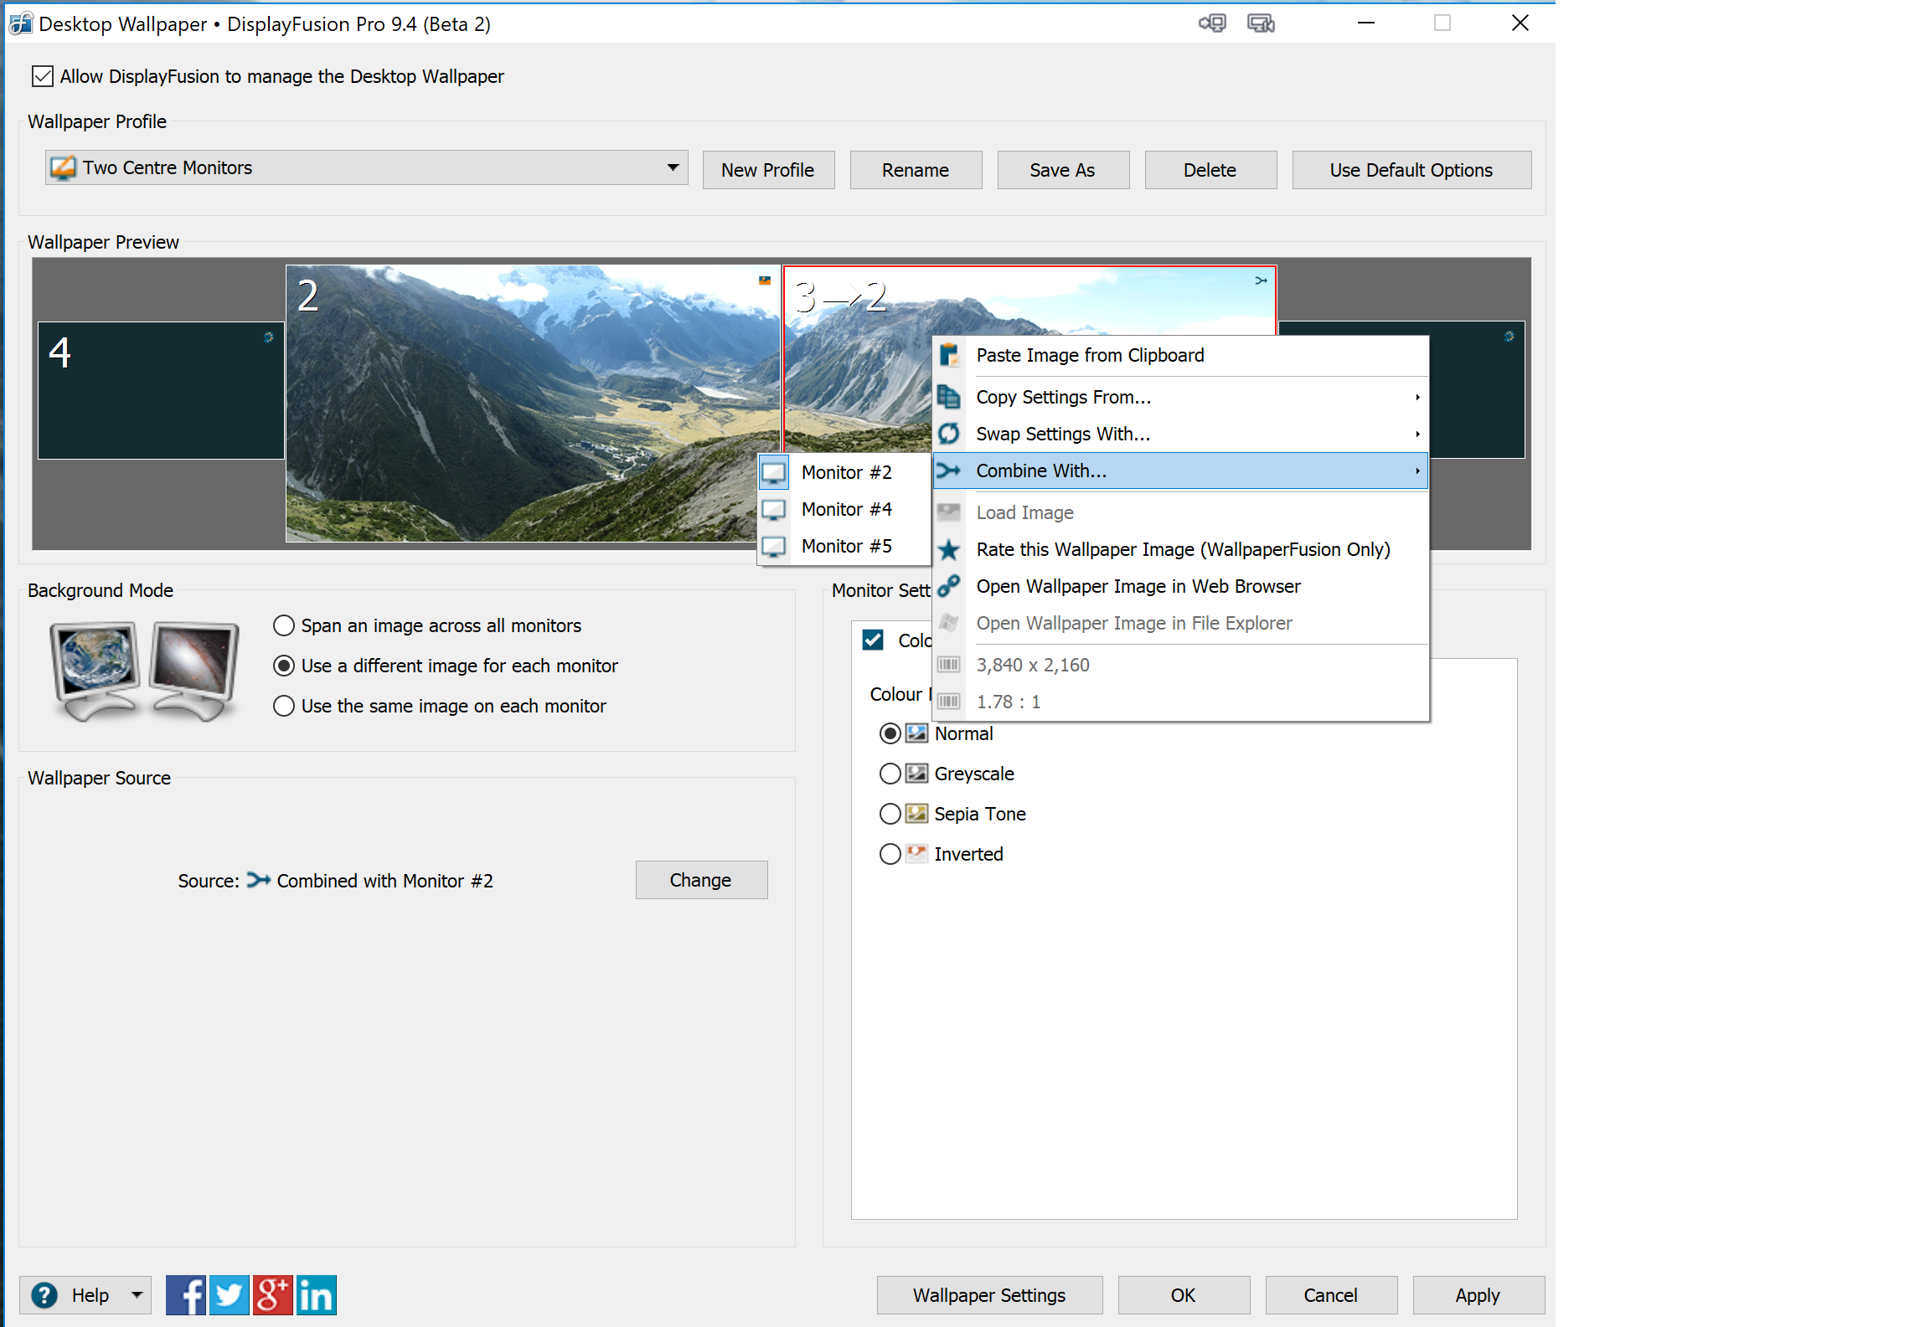Click the Google Plus icon
Viewport: 1930px width, 1327px height.
click(272, 1295)
